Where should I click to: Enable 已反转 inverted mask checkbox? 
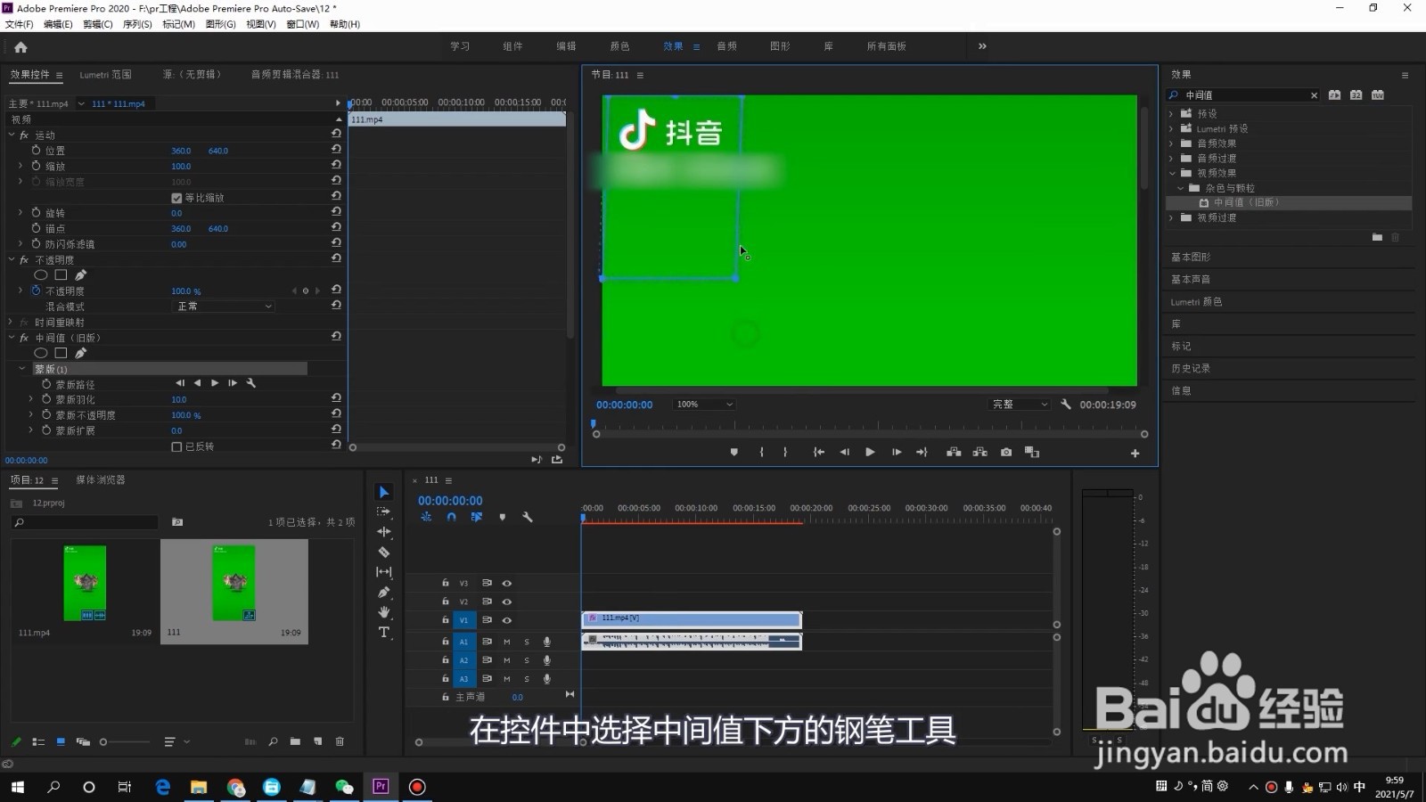point(176,446)
